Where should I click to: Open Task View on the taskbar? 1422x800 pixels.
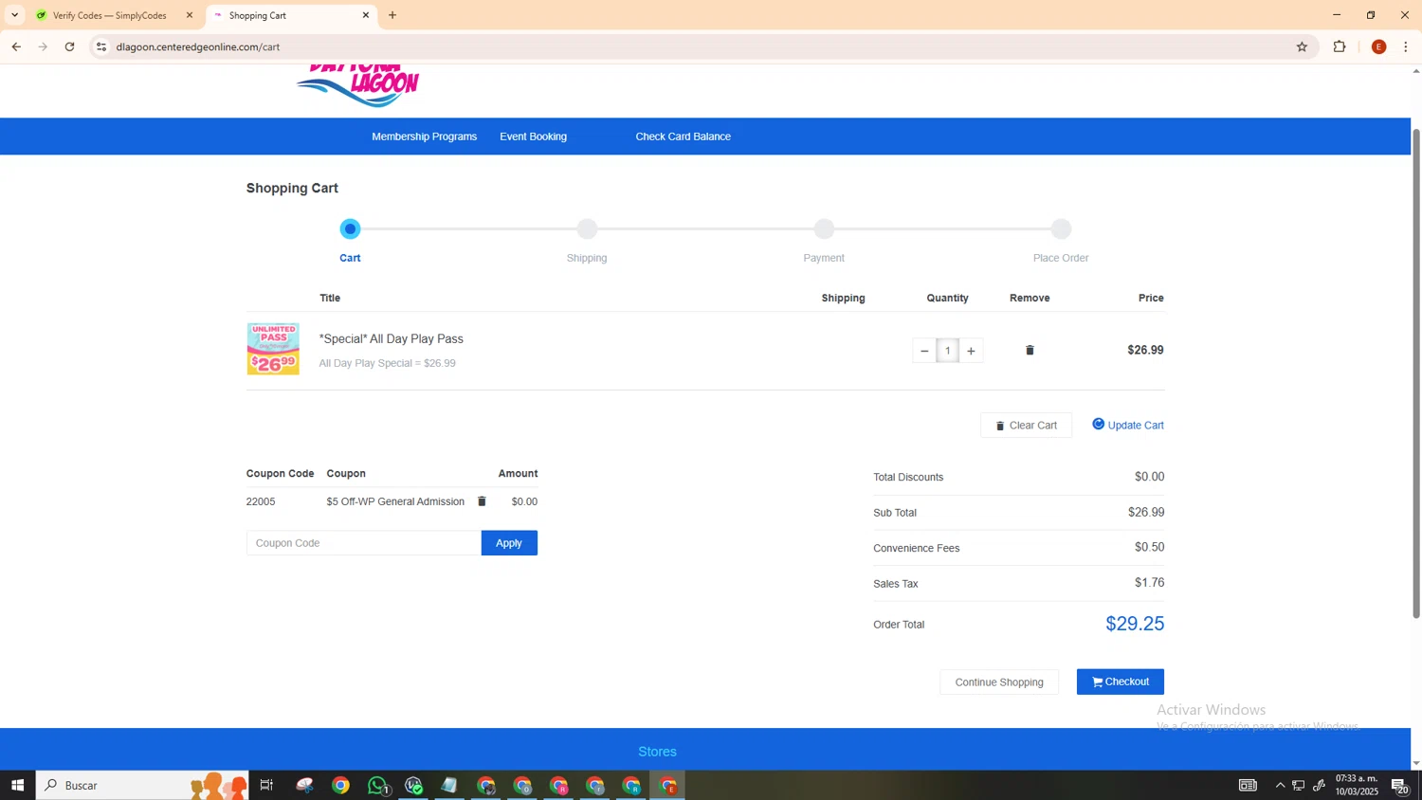click(x=266, y=785)
